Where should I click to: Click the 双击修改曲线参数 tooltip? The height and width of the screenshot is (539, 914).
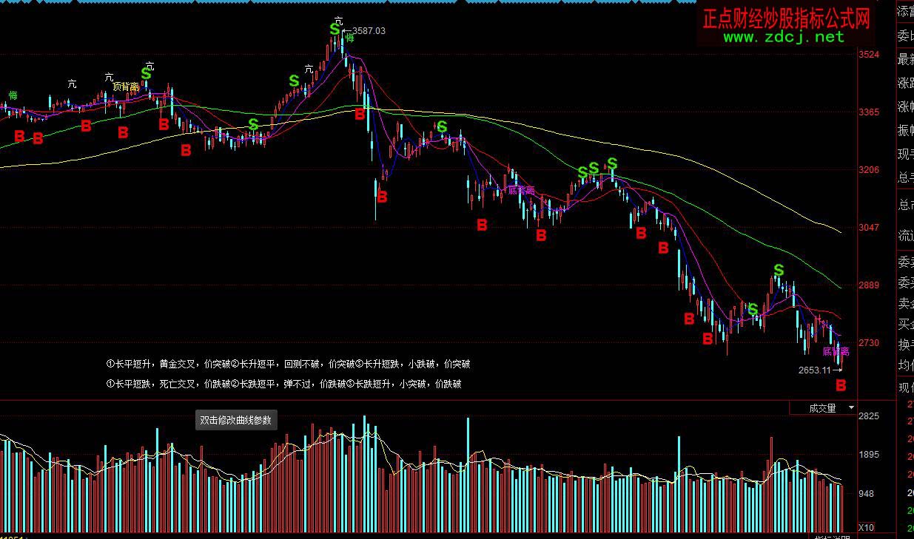[x=235, y=420]
